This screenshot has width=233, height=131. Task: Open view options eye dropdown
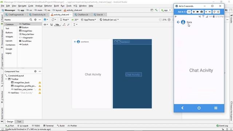tap(46, 24)
